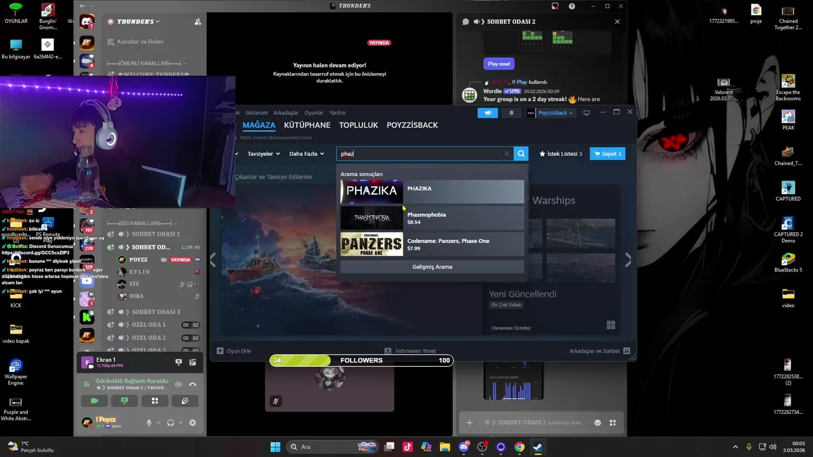
Task: Open the Oyunlar menu in Steam
Action: click(x=314, y=113)
